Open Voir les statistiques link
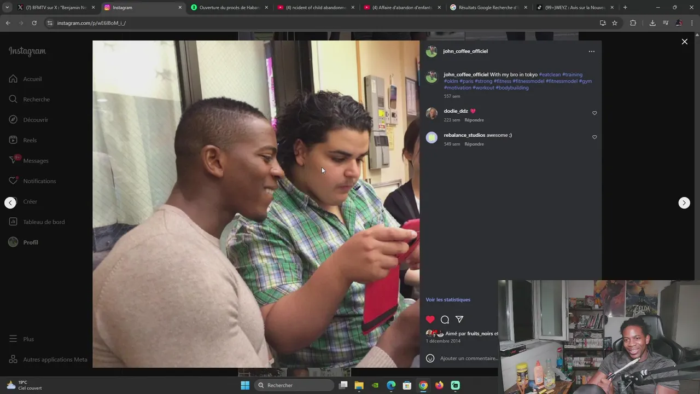 pyautogui.click(x=448, y=299)
